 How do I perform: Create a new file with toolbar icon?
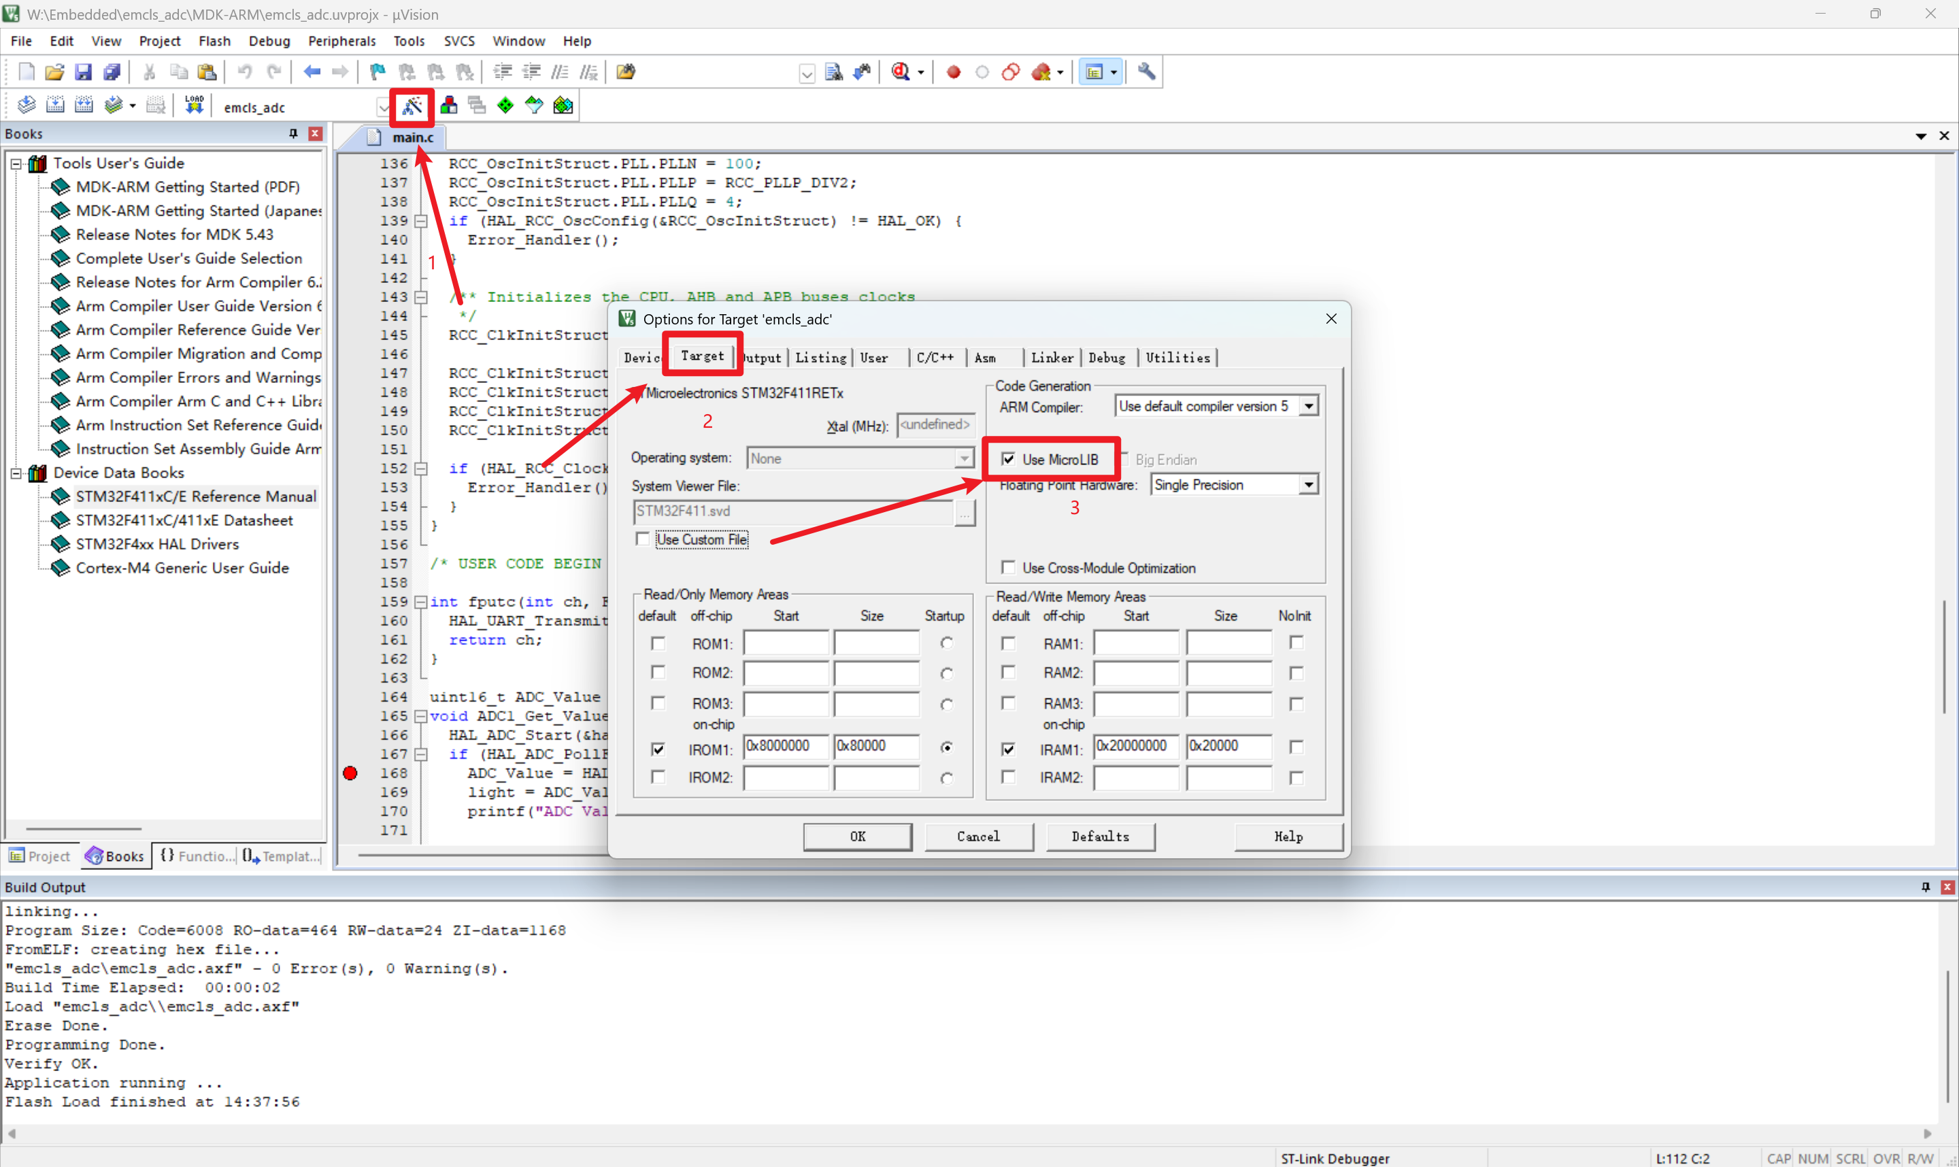pyautogui.click(x=26, y=72)
